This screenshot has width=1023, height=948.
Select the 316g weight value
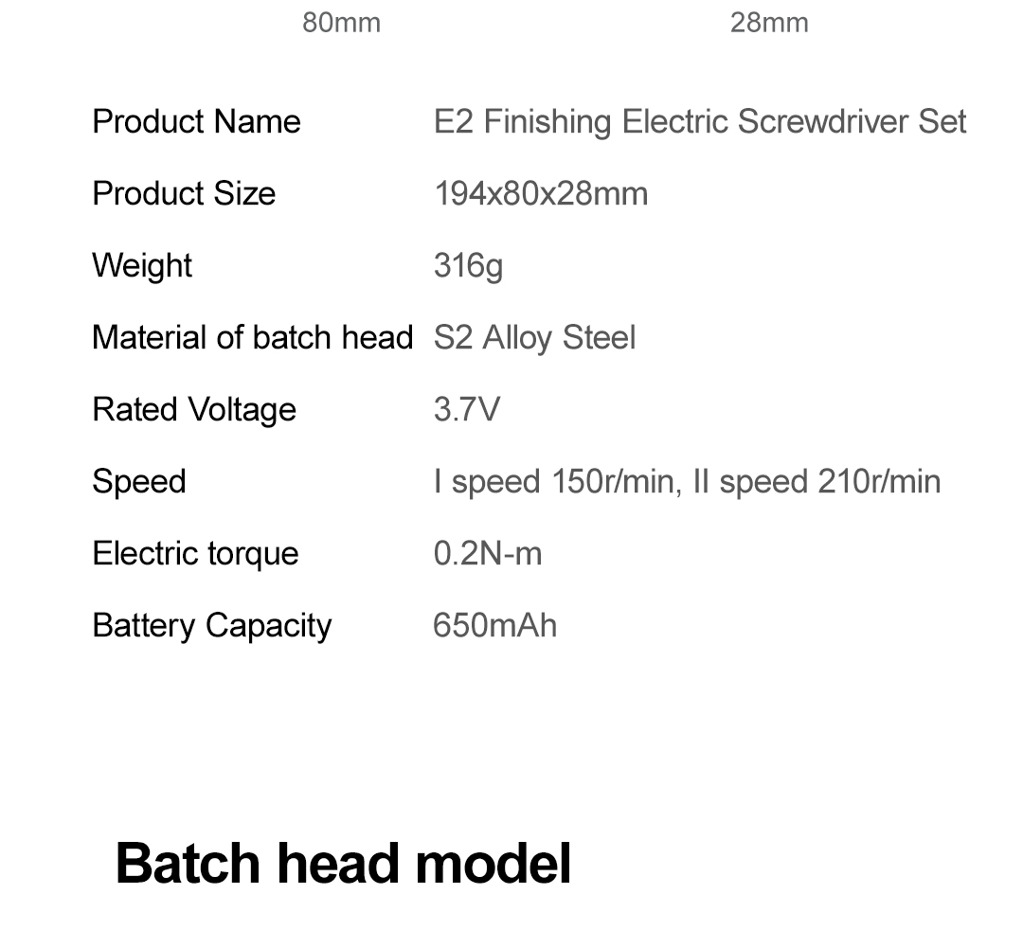click(468, 266)
